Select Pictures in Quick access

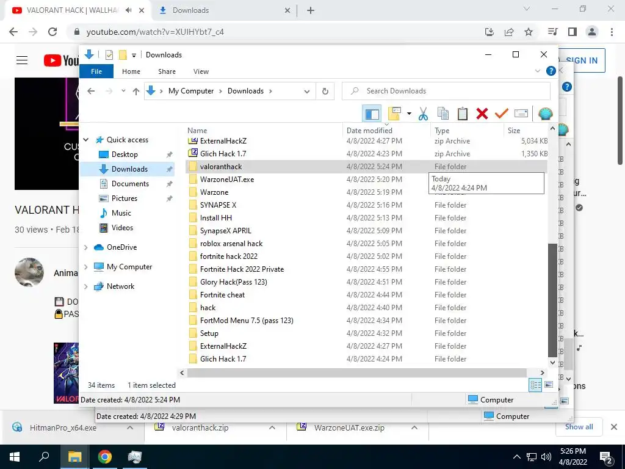point(125,198)
